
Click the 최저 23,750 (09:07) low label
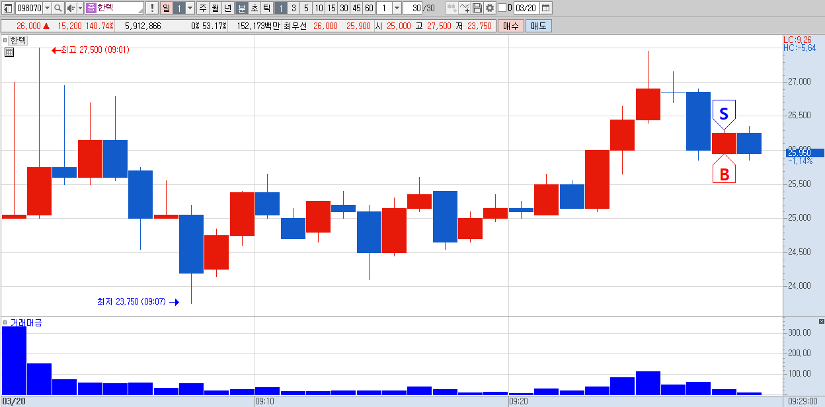click(131, 302)
